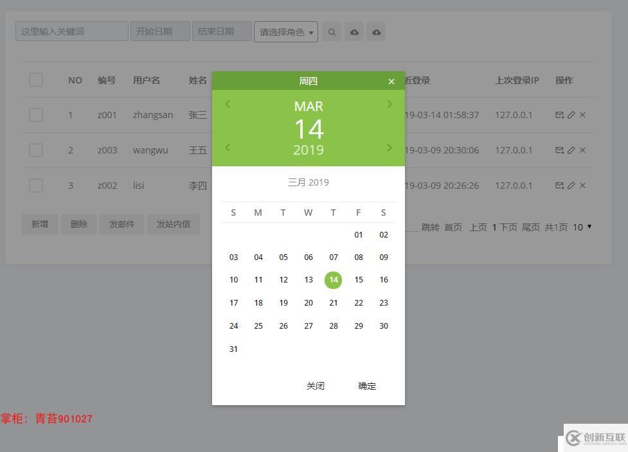The width and height of the screenshot is (628, 452).
Task: Click 关闭 in the date picker
Action: 316,386
